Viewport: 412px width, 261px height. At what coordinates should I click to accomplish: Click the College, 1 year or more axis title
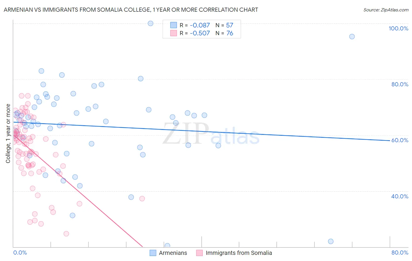click(8, 133)
